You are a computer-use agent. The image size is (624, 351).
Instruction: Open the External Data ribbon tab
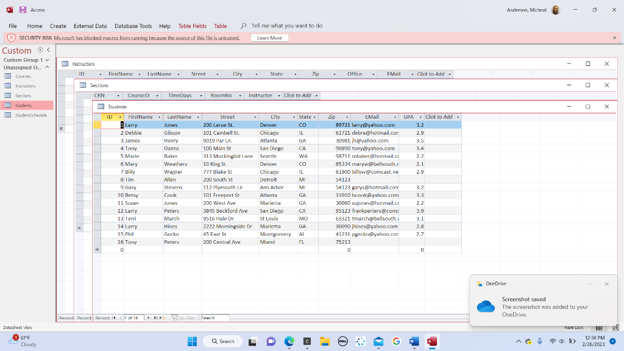[x=90, y=26]
